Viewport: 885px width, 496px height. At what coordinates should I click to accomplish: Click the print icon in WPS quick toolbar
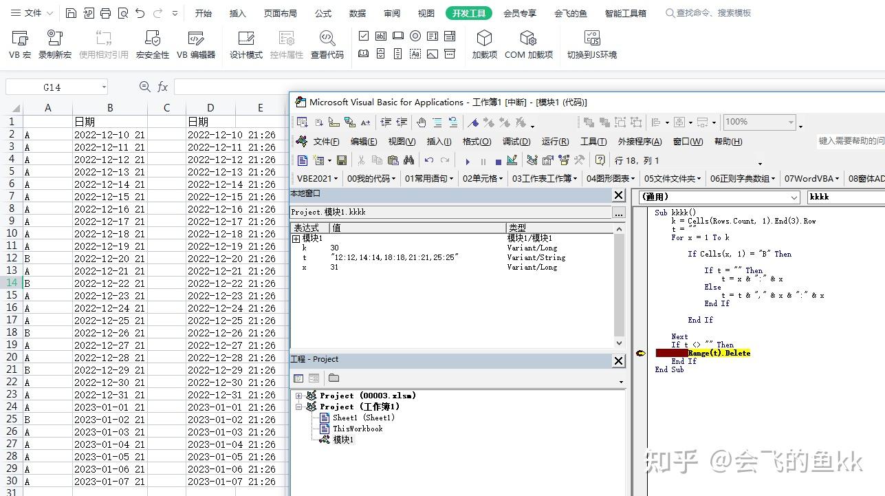pyautogui.click(x=105, y=13)
